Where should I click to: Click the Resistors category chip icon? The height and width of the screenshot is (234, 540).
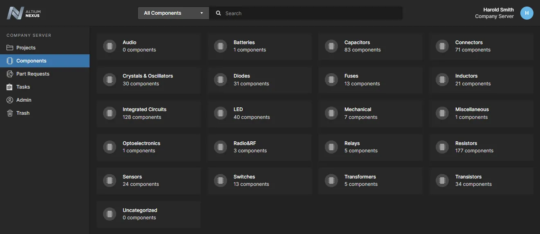pos(442,147)
